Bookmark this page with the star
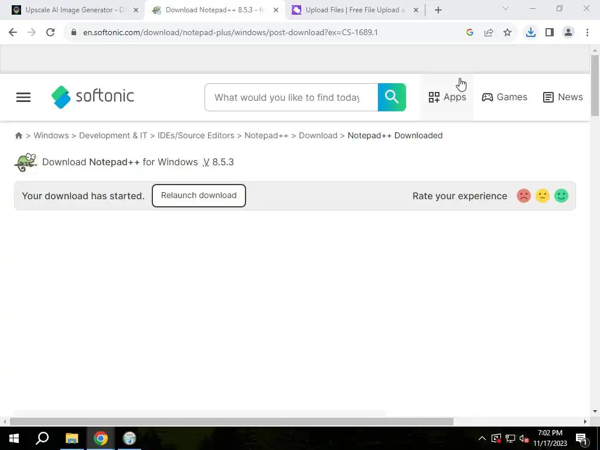 click(x=507, y=33)
